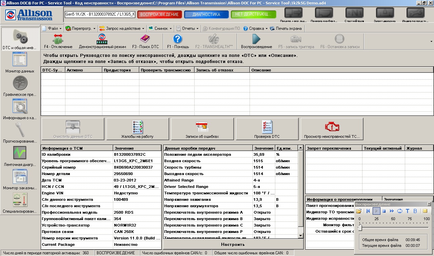The height and width of the screenshot is (256, 434).
Task: Click 'F4 - Отключение' toolbar icon
Action: (x=58, y=41)
